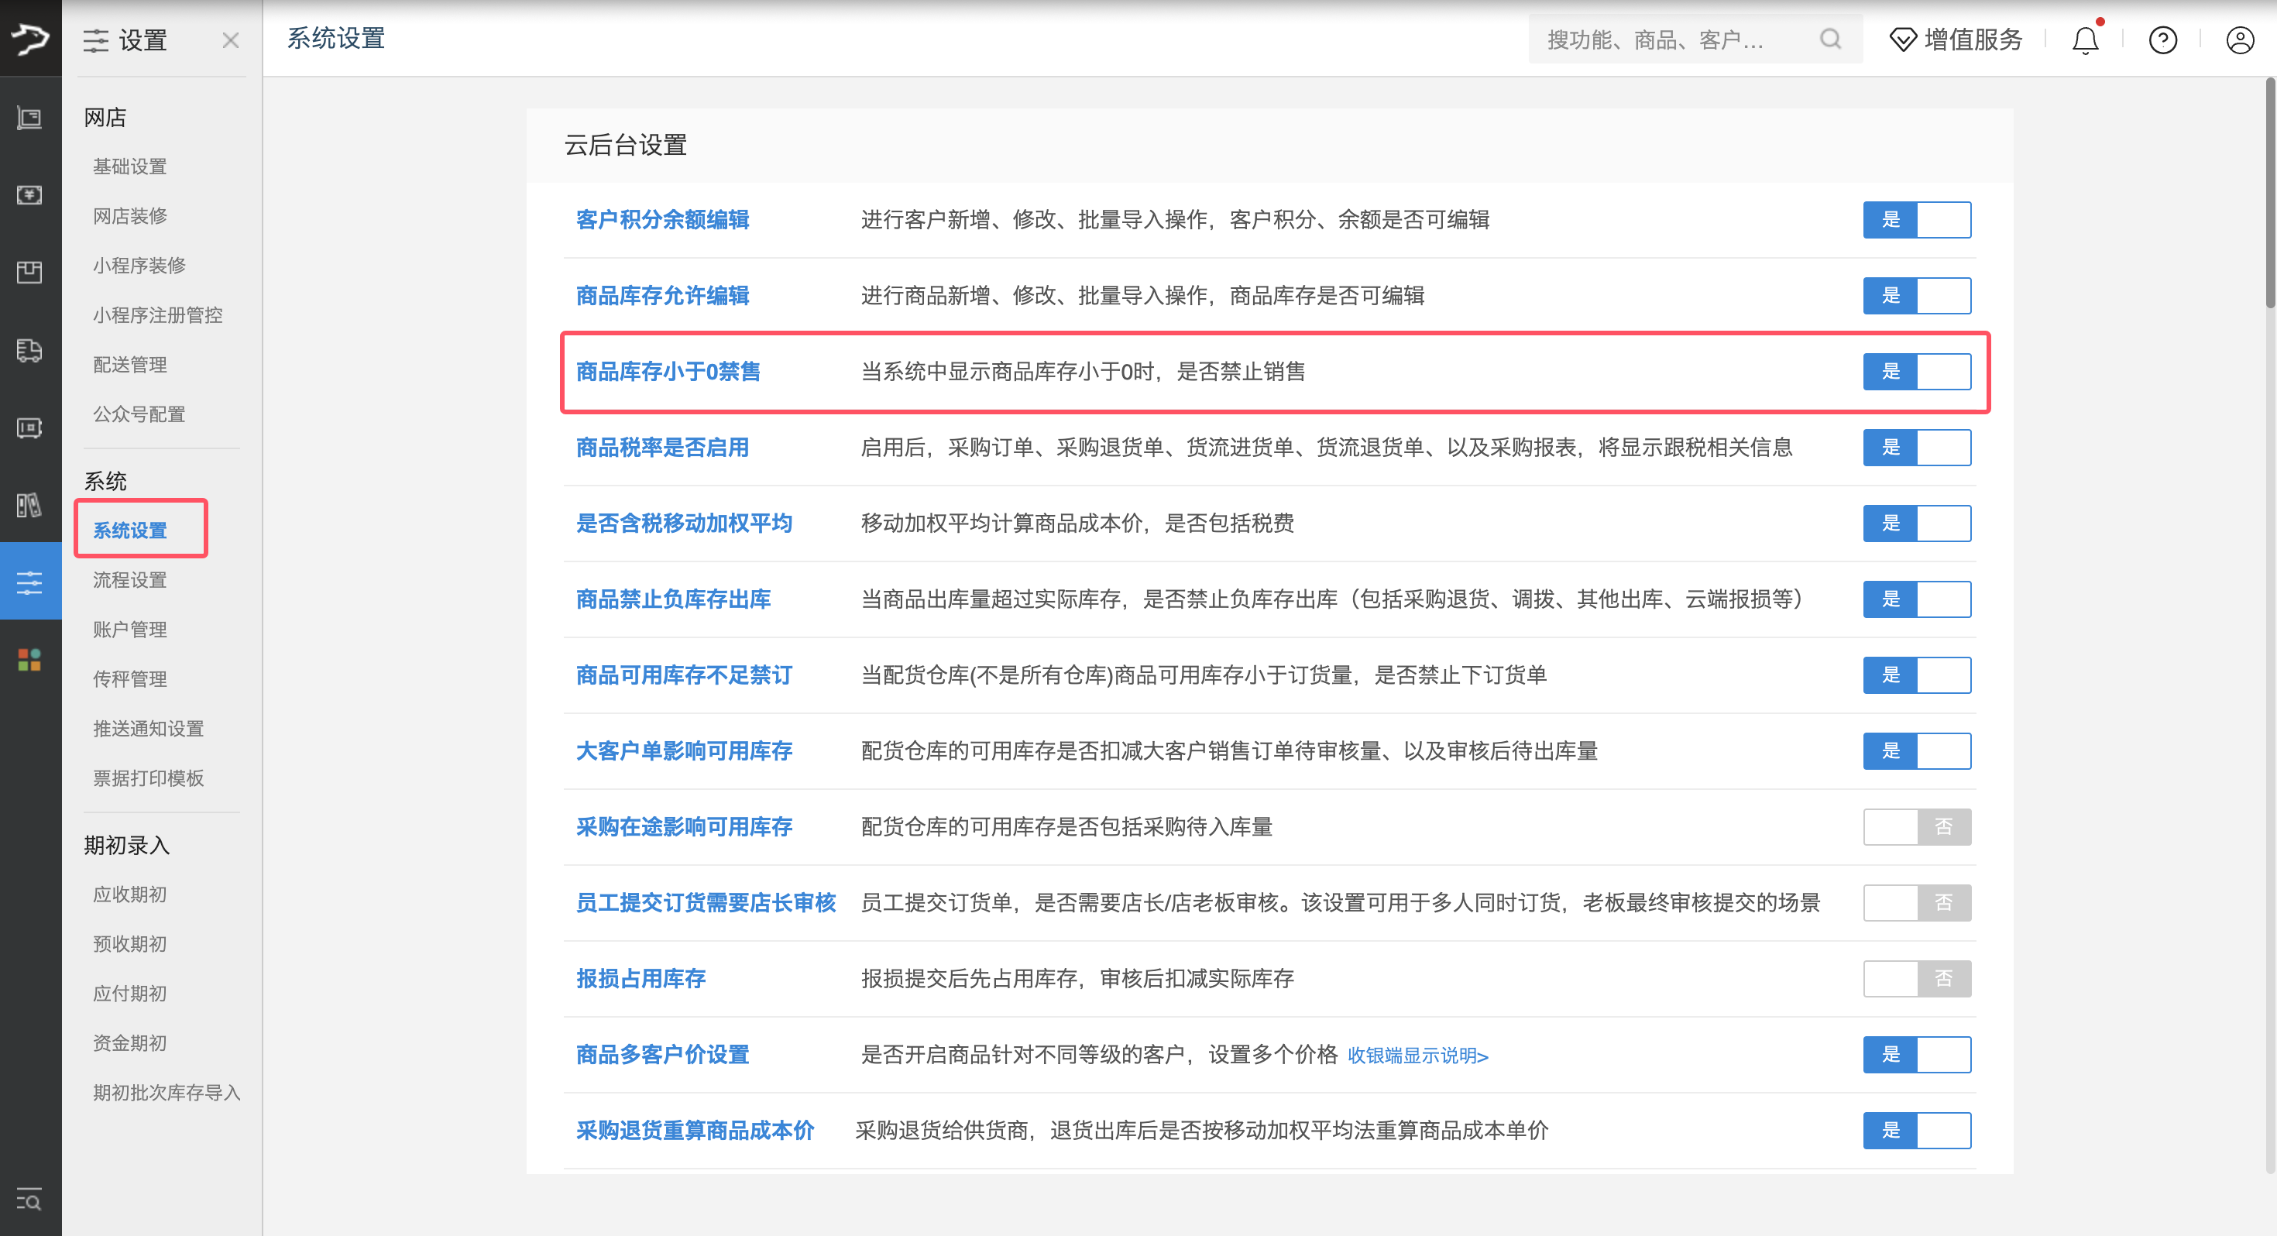Screen dimensions: 2277x1236
Task: Open the yen money sidebar icon
Action: pos(30,194)
